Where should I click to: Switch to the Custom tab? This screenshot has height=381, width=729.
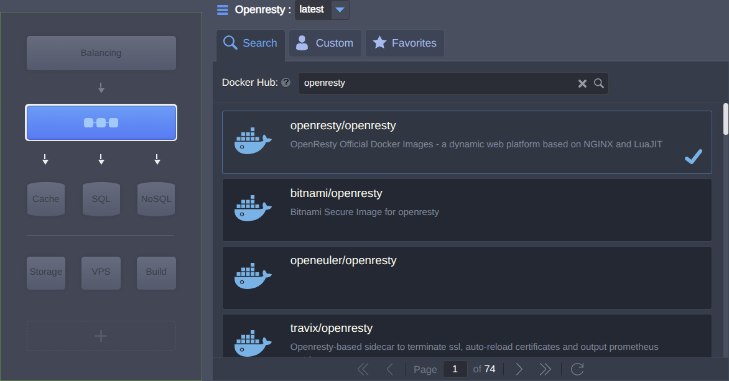(325, 43)
